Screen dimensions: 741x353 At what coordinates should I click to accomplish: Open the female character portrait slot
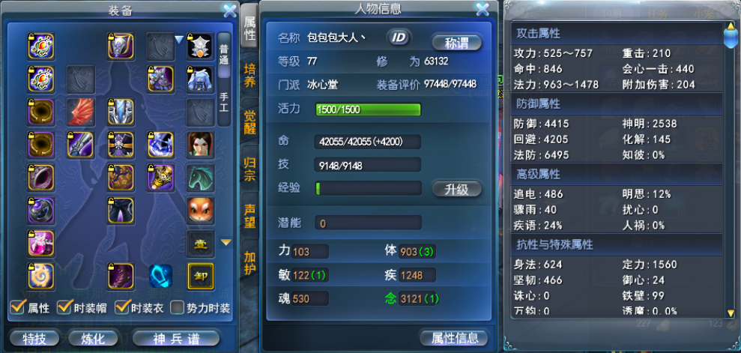tap(200, 145)
